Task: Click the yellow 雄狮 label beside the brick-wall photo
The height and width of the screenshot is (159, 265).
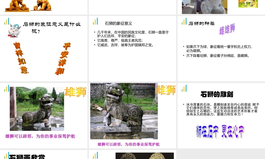Action: (166, 90)
